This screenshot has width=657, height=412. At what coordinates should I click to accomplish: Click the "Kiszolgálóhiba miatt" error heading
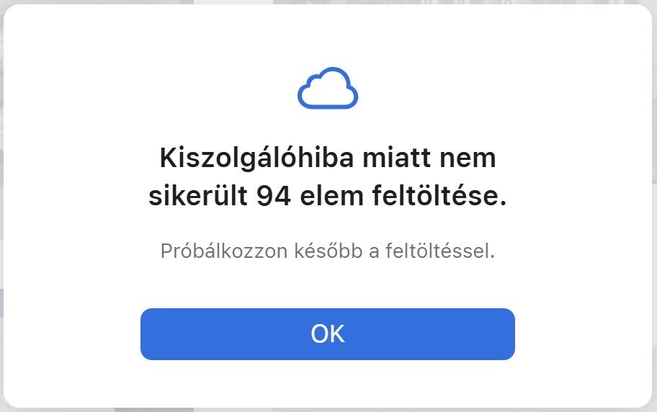[328, 177]
